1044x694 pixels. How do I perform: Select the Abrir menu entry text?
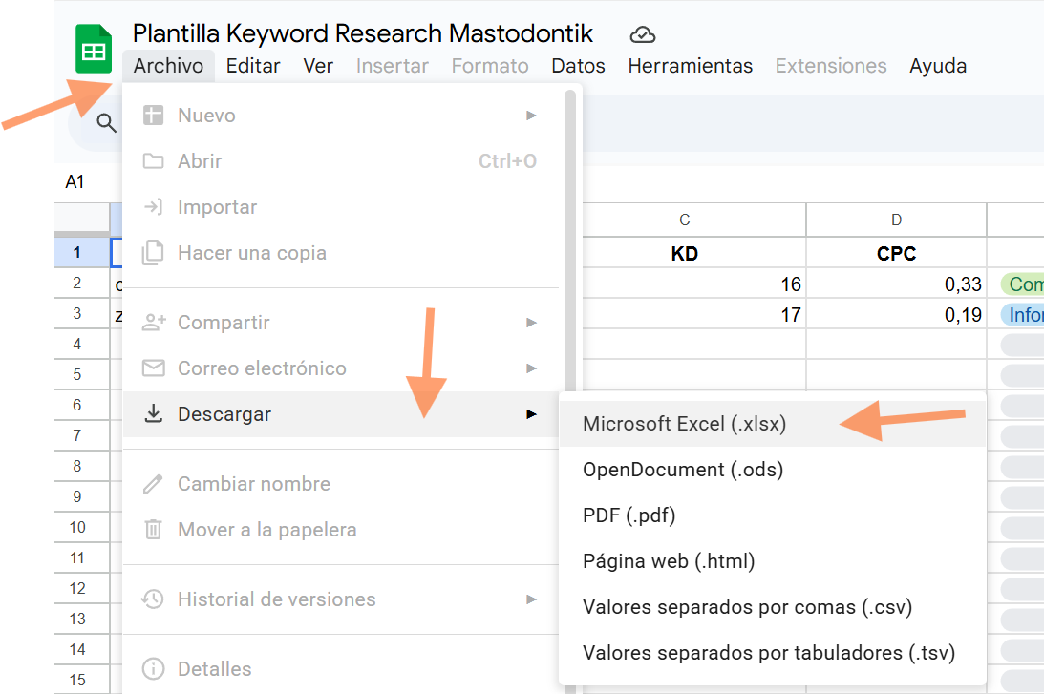click(x=200, y=161)
